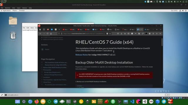Open Edit menu in the terminal window
188x105 pixels.
click(x=28, y=28)
